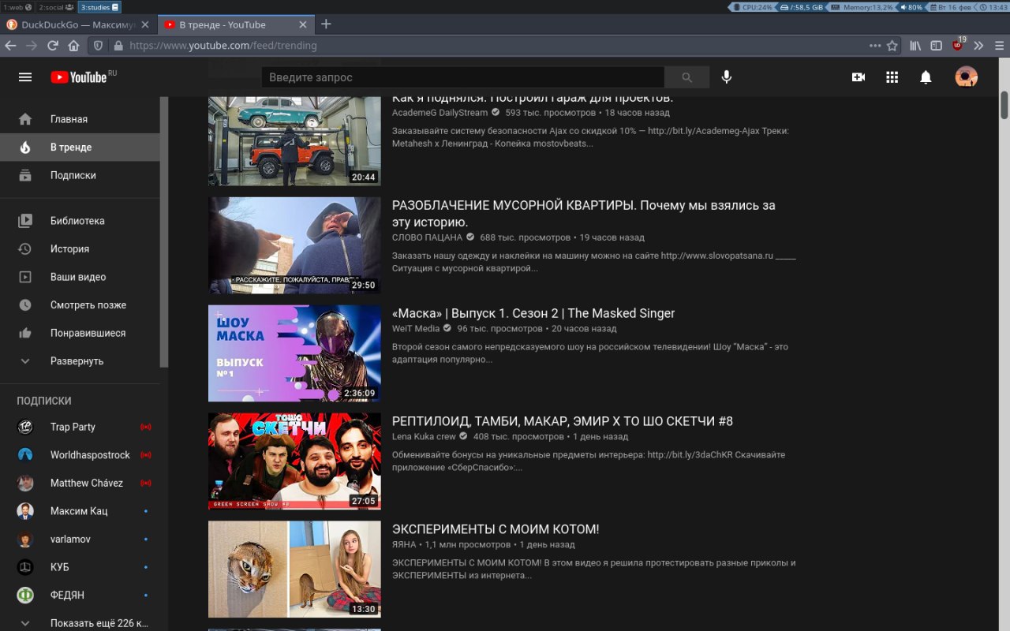Open Firefox library icon
Screen dimensions: 1010x631
(915, 46)
